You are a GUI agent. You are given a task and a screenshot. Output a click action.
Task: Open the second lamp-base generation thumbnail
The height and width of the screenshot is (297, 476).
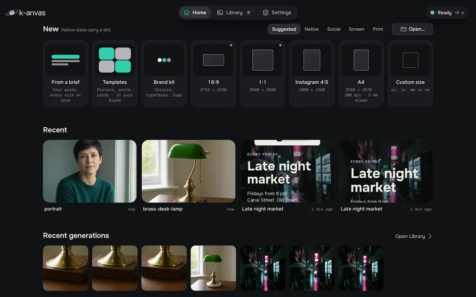point(115,268)
